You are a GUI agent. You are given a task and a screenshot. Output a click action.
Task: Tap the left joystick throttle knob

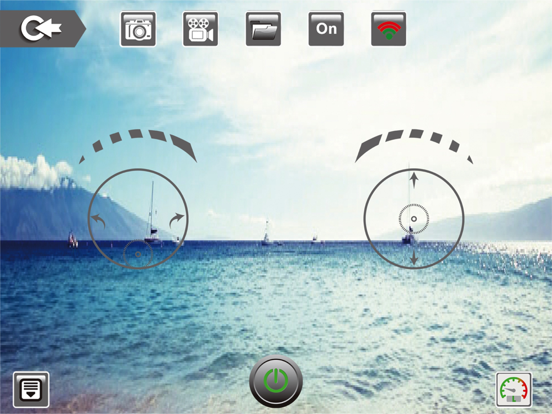point(138,254)
